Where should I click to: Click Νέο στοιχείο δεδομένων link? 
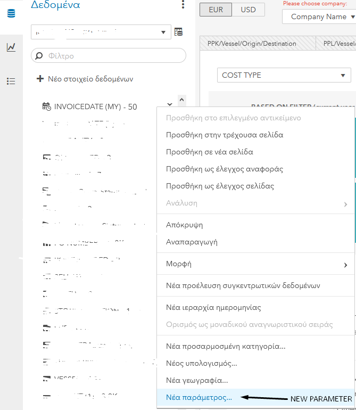90,79
